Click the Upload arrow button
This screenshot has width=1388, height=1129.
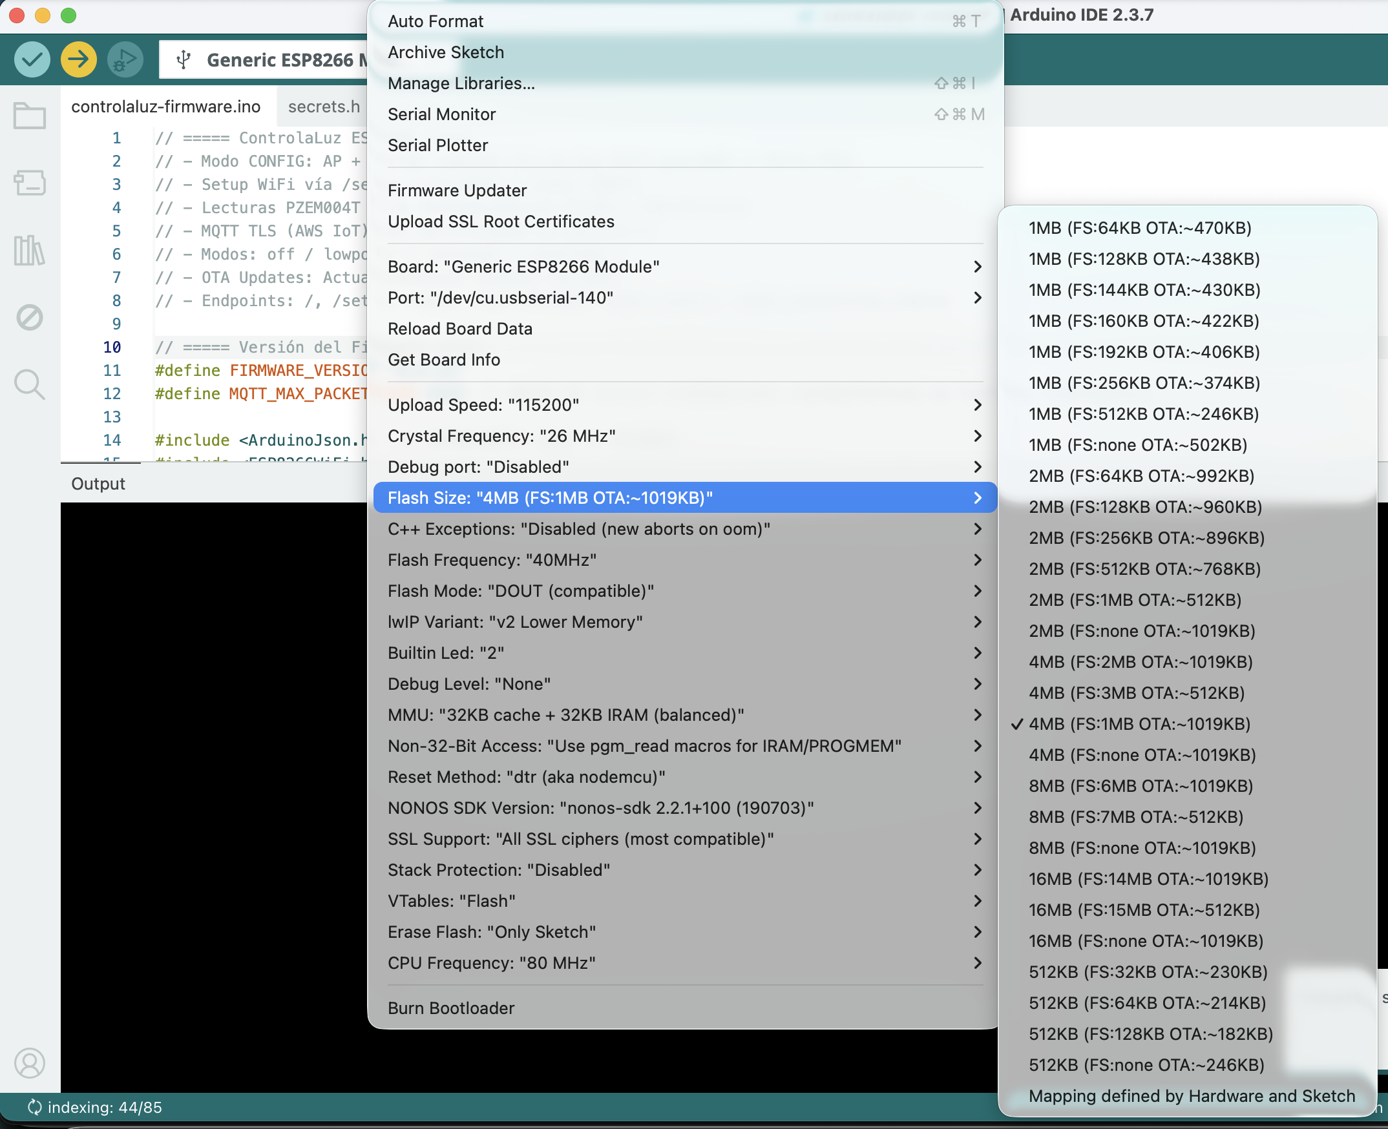(79, 60)
